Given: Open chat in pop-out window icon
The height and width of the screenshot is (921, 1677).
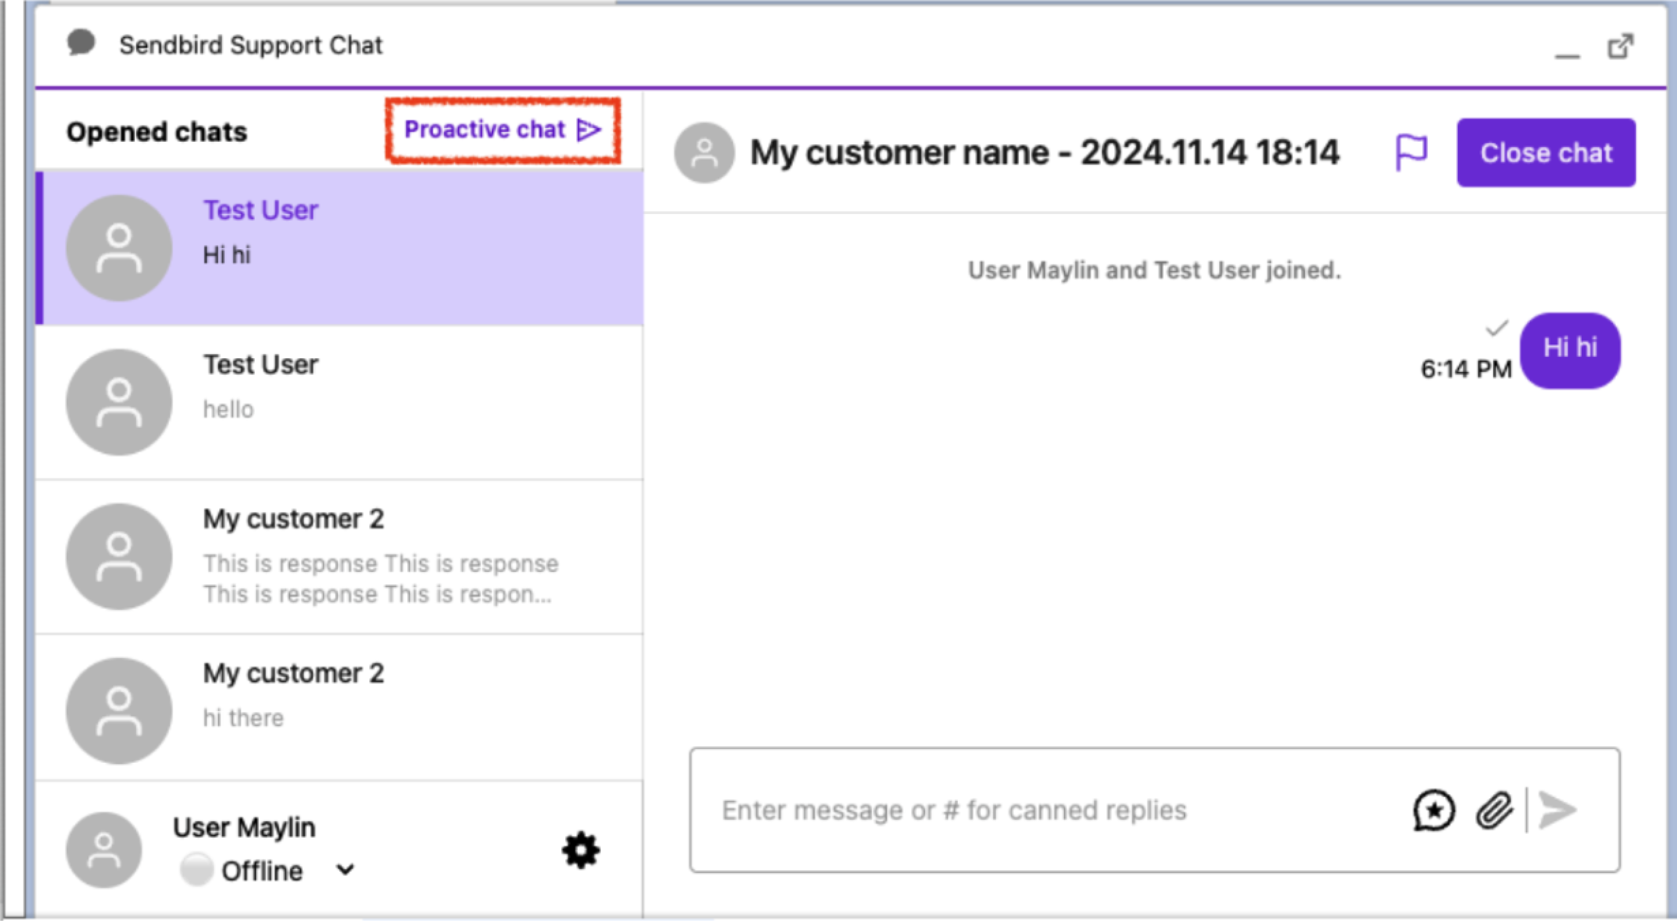Looking at the screenshot, I should (1620, 46).
